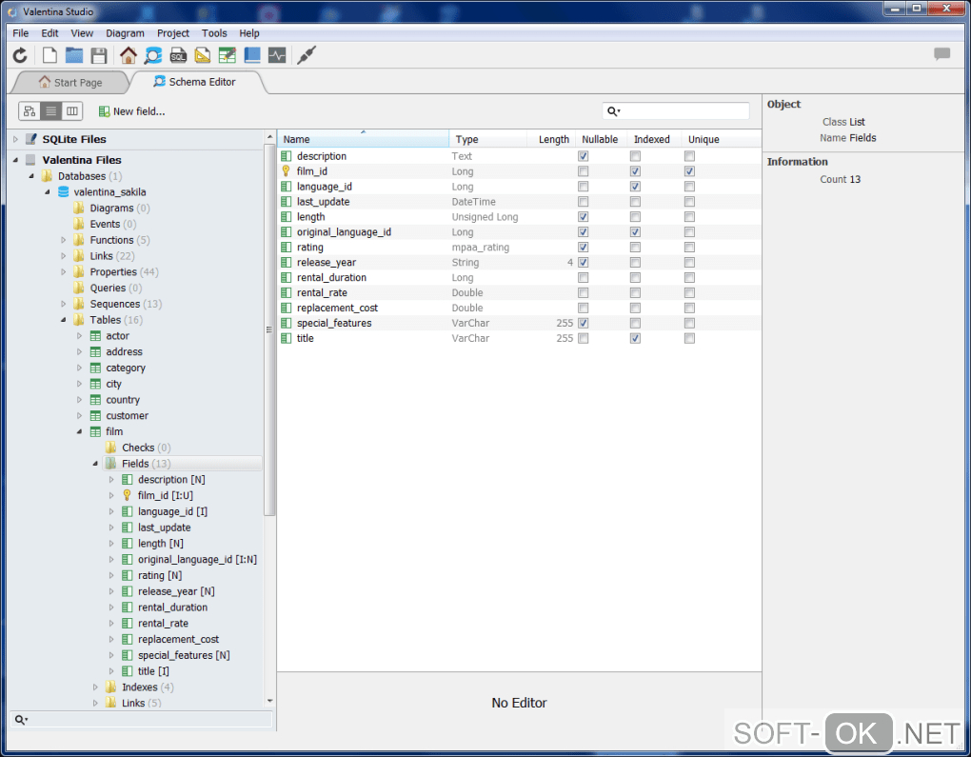Select the rental_rate row in field list
The height and width of the screenshot is (757, 971).
pyautogui.click(x=519, y=292)
